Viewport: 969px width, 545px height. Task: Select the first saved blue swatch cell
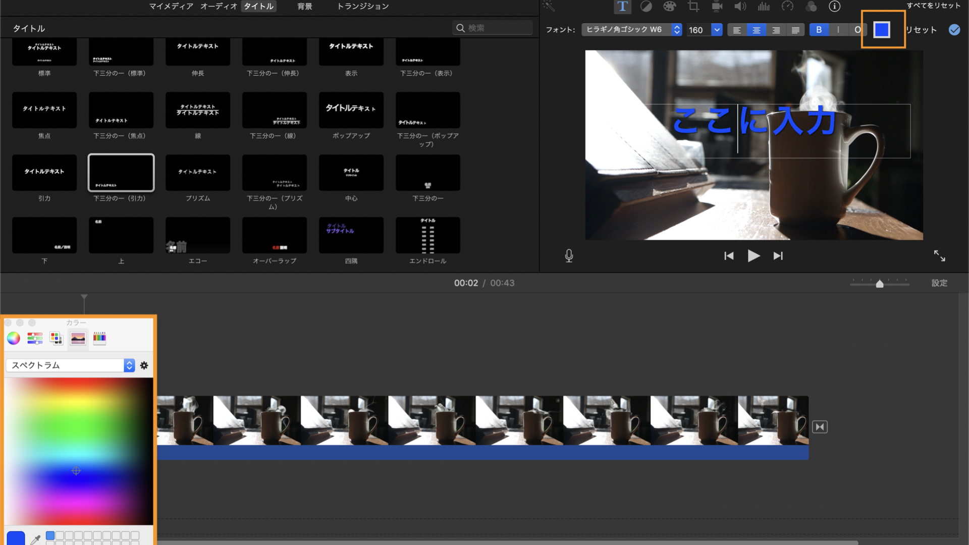click(x=50, y=535)
